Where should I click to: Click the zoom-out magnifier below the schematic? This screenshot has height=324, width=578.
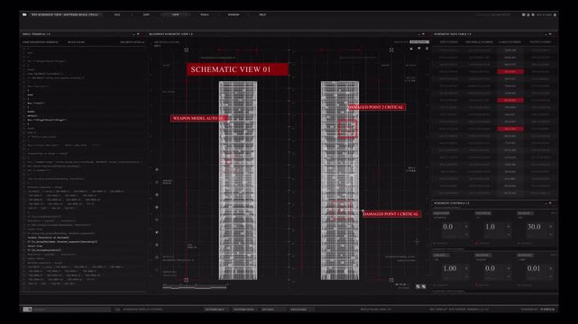[418, 286]
